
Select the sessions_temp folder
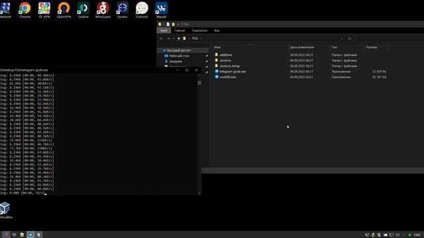click(230, 66)
